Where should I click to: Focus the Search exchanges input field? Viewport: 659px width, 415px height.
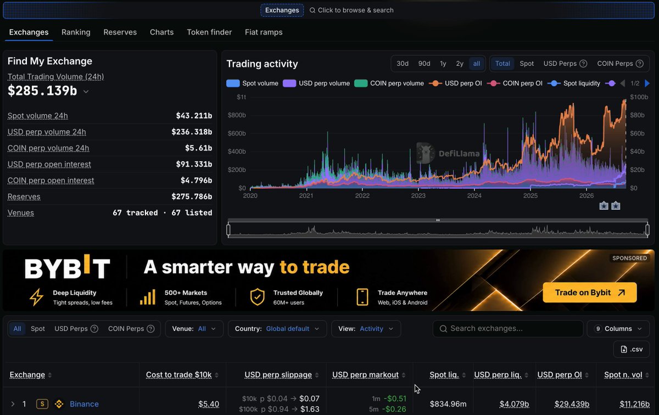[508, 329]
